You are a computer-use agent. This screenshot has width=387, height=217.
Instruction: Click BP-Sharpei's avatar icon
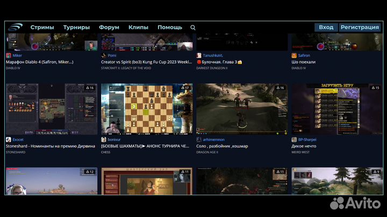pos(294,139)
